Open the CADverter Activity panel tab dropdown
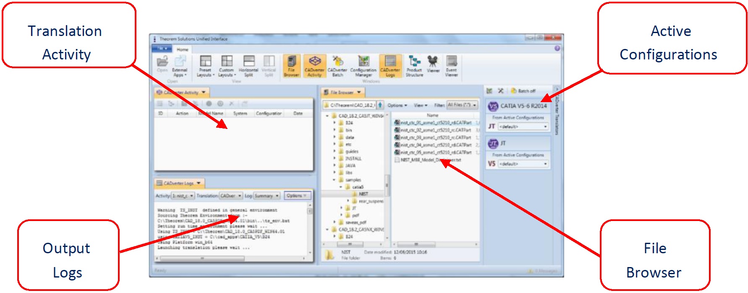This screenshot has height=293, width=748. (204, 93)
